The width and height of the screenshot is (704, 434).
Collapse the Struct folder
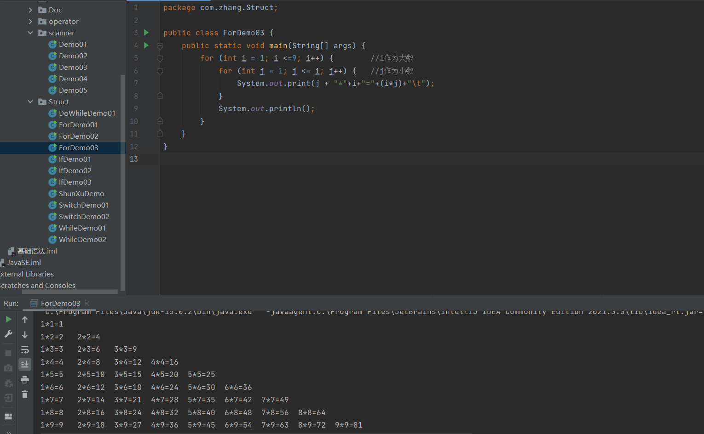click(30, 101)
